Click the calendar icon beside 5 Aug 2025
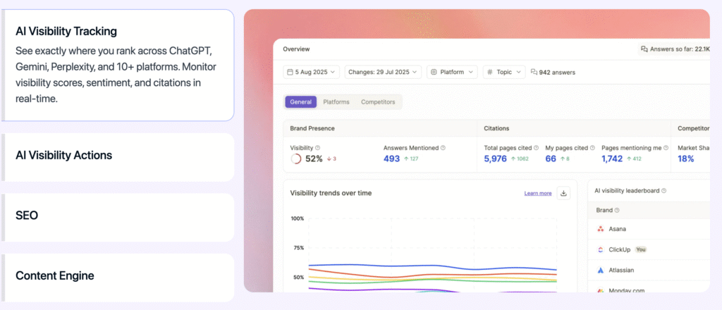Viewport: 722px width, 310px height. point(290,72)
